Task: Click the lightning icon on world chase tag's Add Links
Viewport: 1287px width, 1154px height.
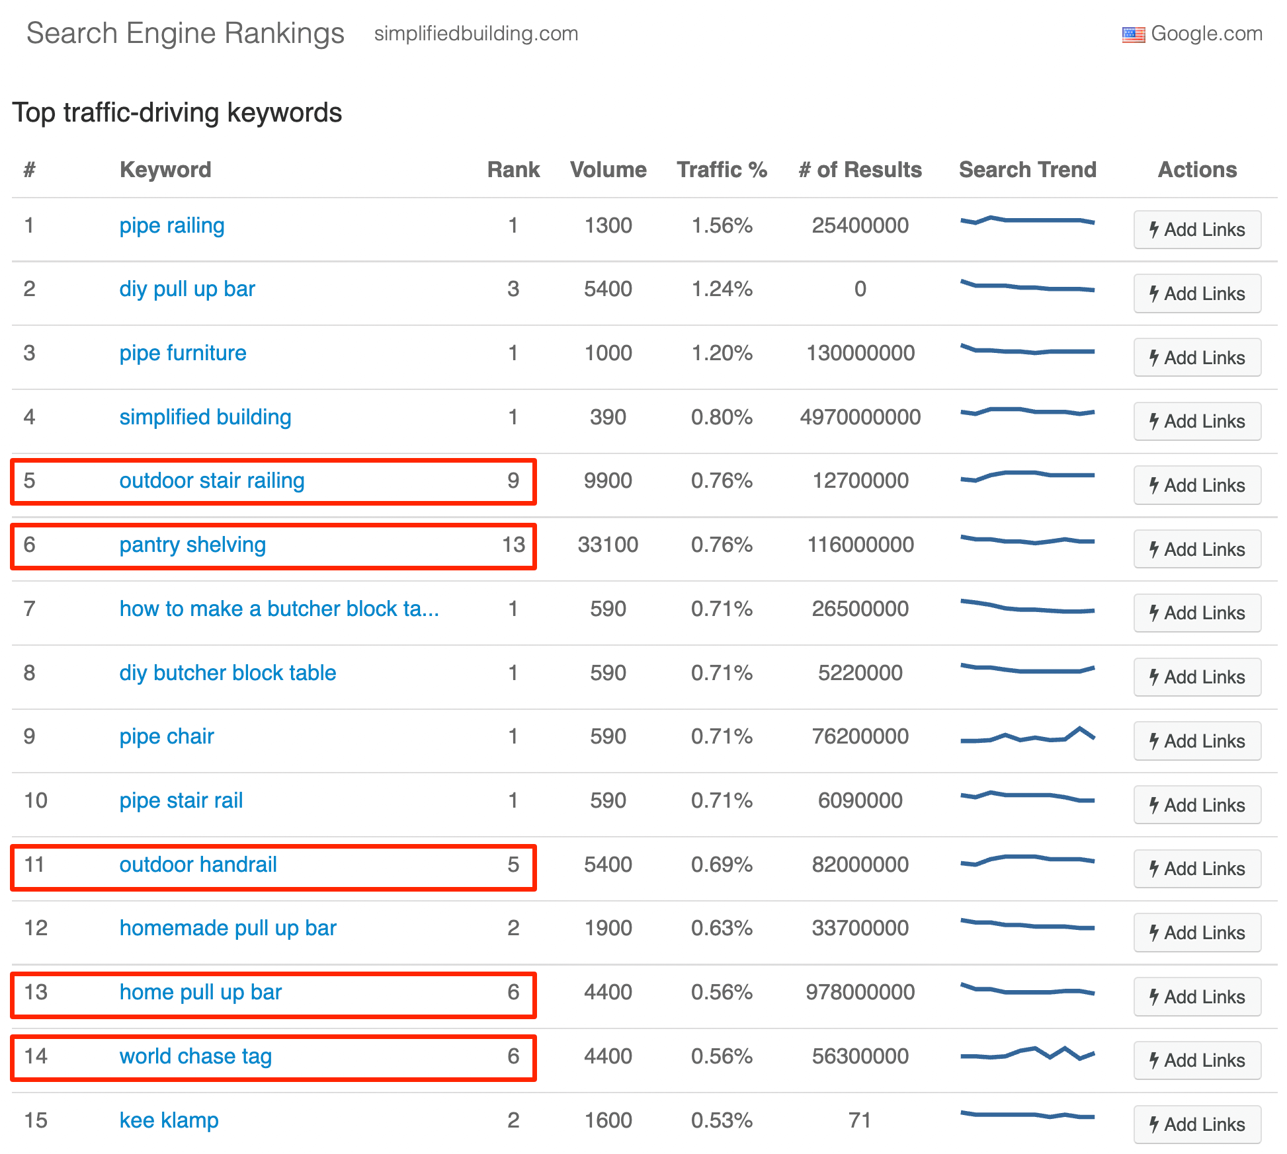Action: point(1155,1060)
